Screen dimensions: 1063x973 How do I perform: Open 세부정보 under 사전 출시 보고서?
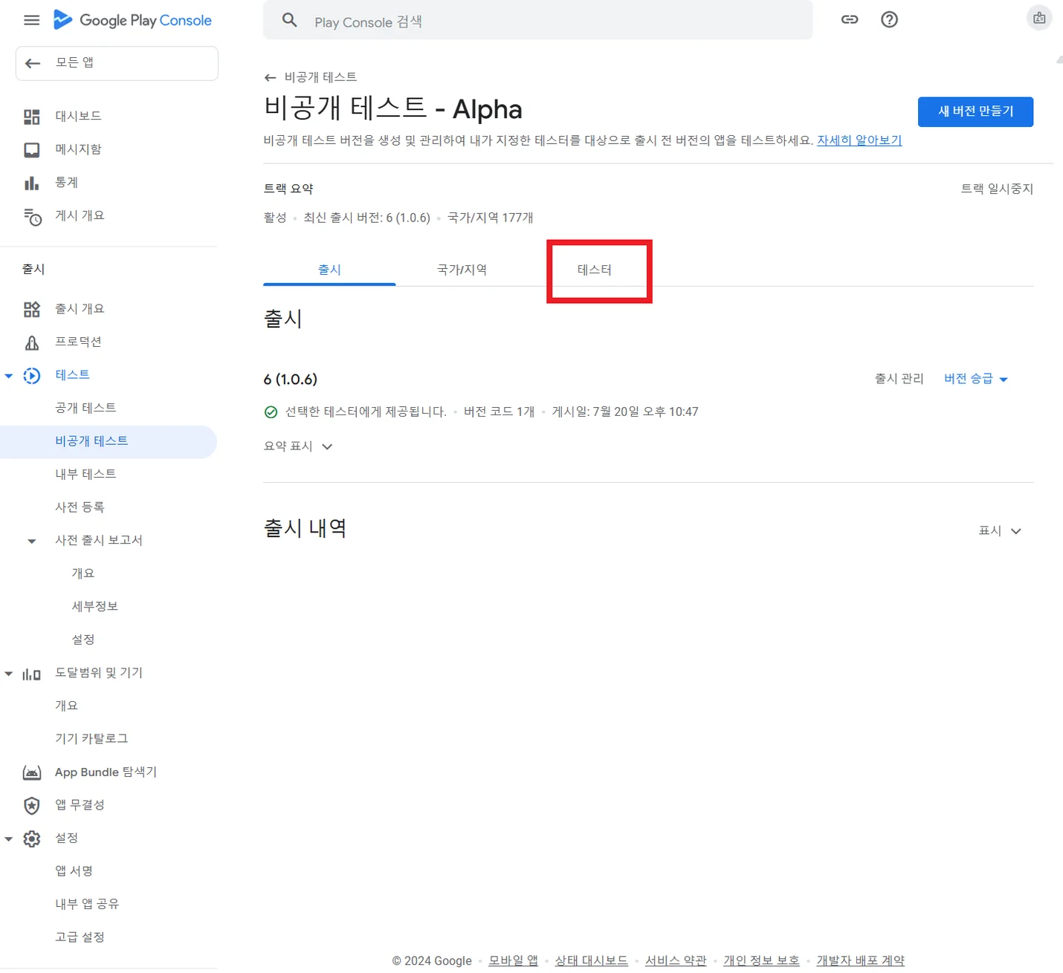(x=95, y=607)
